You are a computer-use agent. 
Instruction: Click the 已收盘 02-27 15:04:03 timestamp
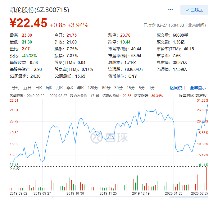(164, 25)
